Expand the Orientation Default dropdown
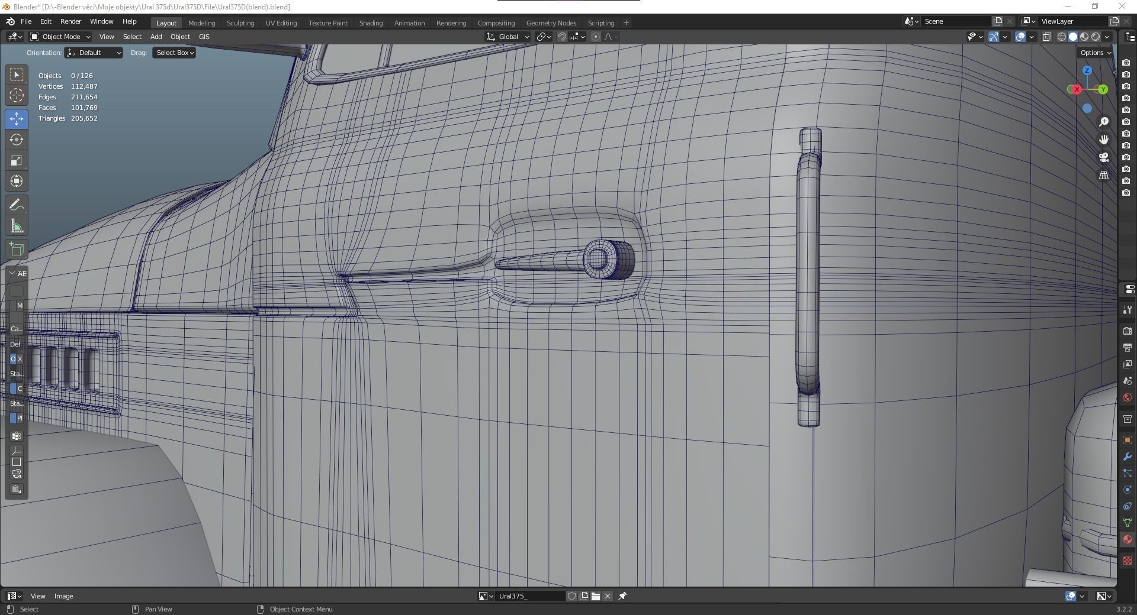The width and height of the screenshot is (1137, 615). coord(94,53)
